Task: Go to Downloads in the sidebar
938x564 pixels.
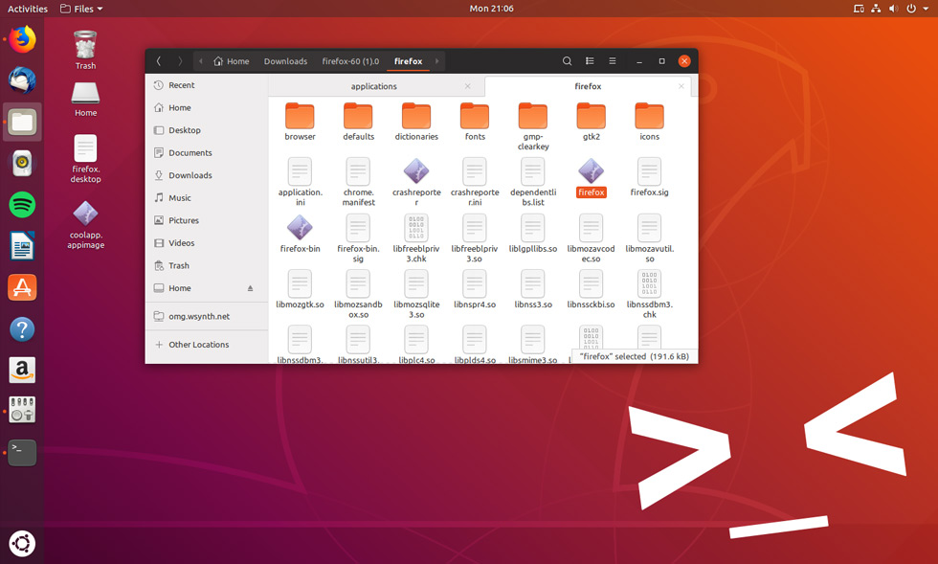Action: pos(207,175)
